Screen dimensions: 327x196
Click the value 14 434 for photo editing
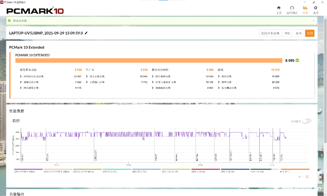(x=210, y=77)
